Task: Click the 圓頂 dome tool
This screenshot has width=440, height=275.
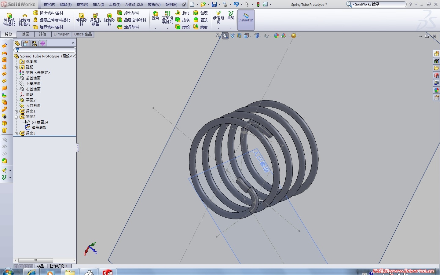Action: pyautogui.click(x=201, y=20)
